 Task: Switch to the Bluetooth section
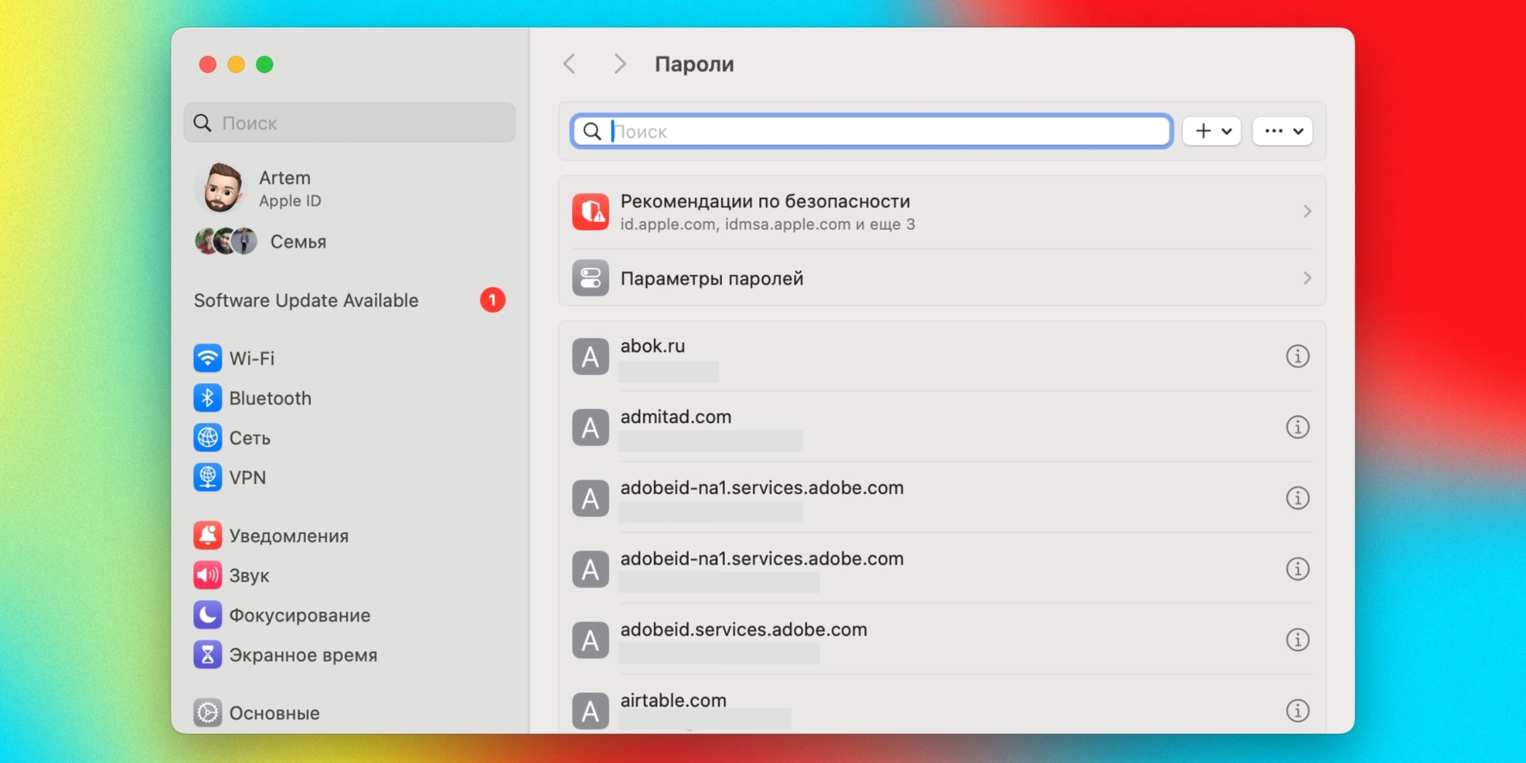349,398
